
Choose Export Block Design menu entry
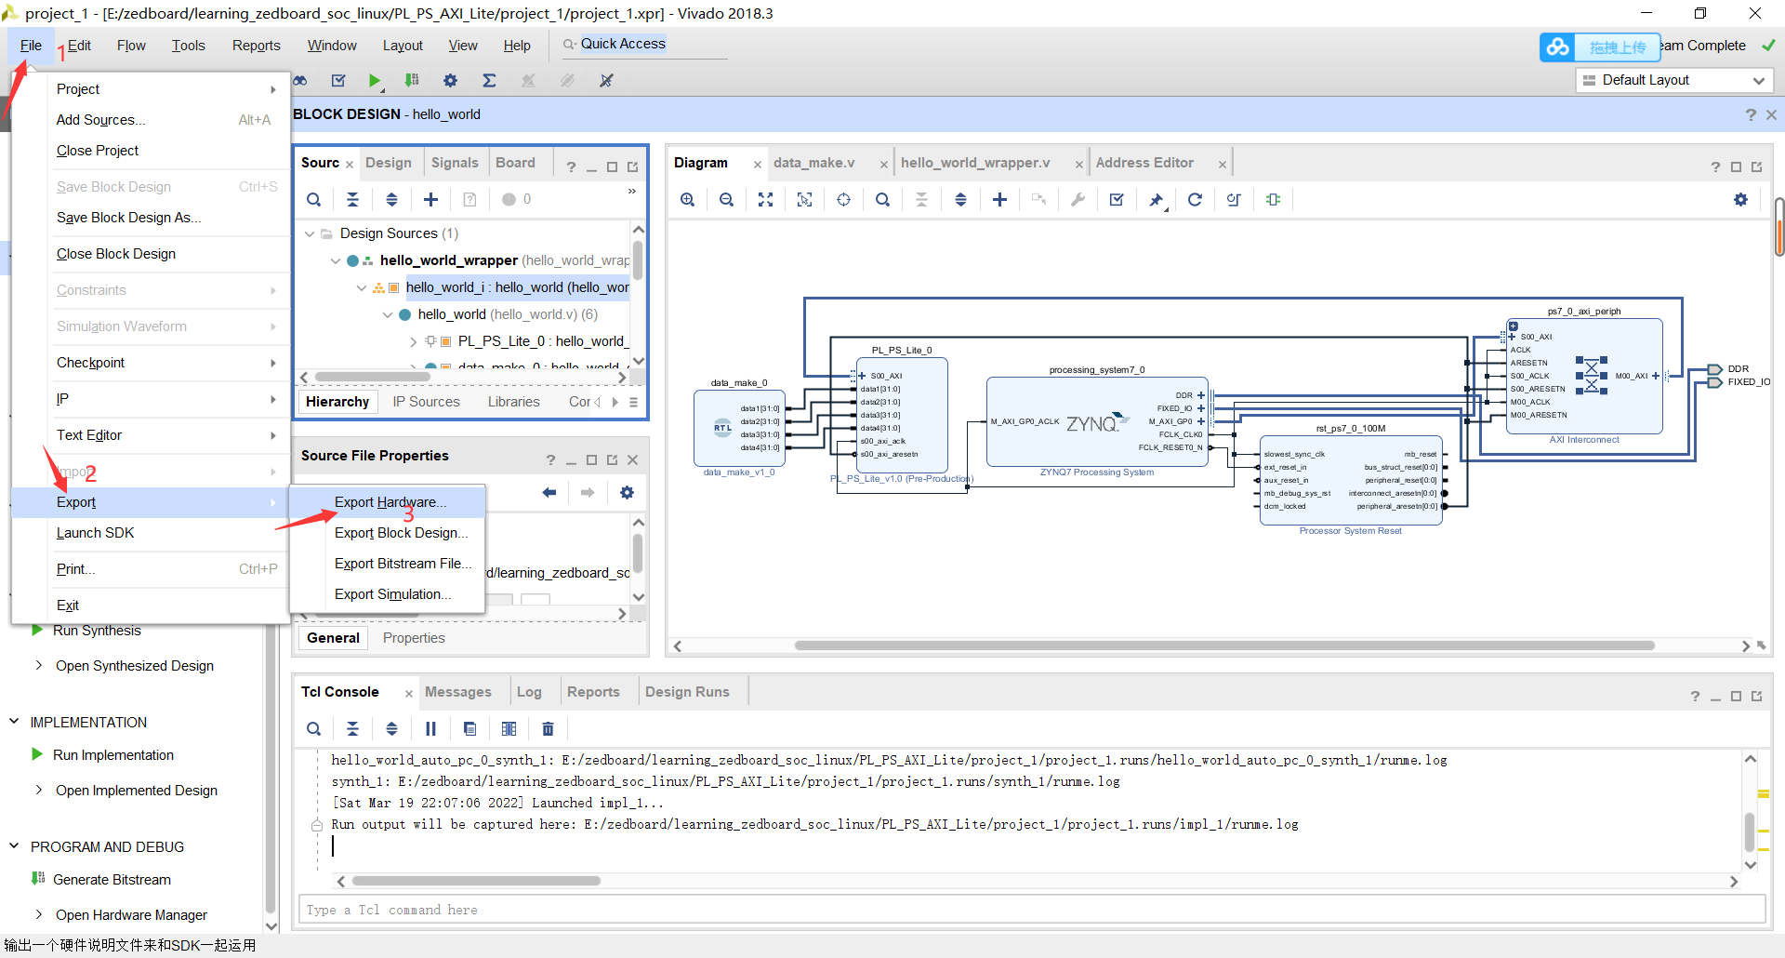pyautogui.click(x=388, y=533)
